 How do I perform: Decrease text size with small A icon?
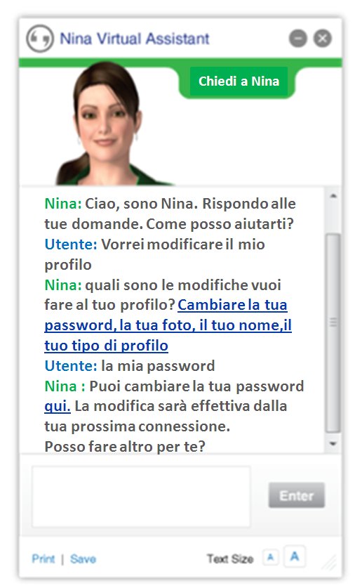(271, 557)
